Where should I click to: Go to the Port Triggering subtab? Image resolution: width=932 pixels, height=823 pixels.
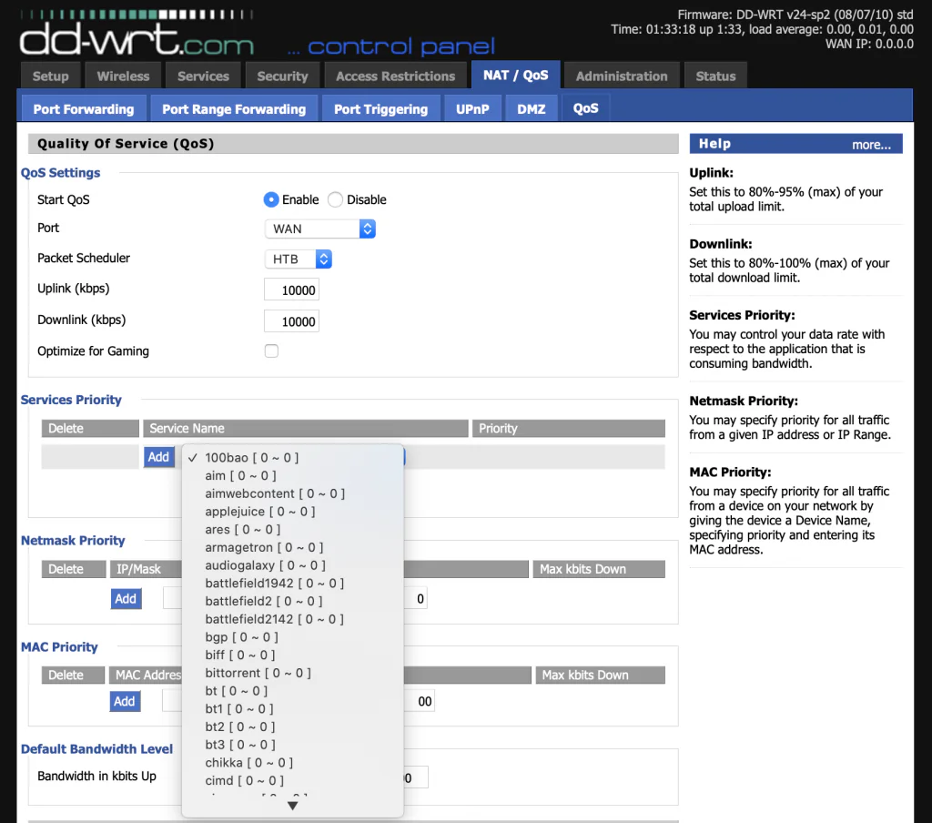click(x=381, y=109)
